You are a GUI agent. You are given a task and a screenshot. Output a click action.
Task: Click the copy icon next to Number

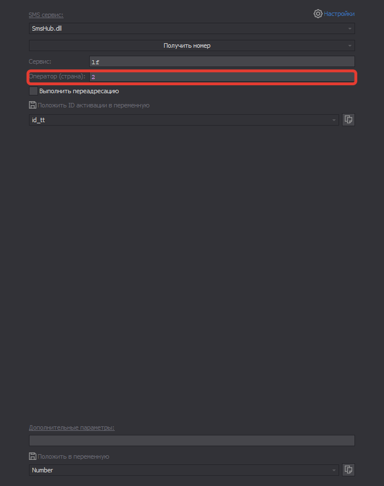click(x=349, y=470)
